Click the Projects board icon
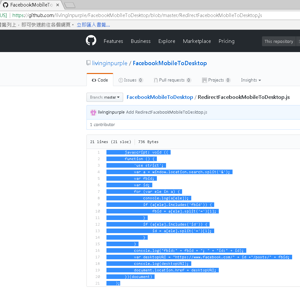Viewport: 300px width, 295px height. pyautogui.click(x=204, y=80)
